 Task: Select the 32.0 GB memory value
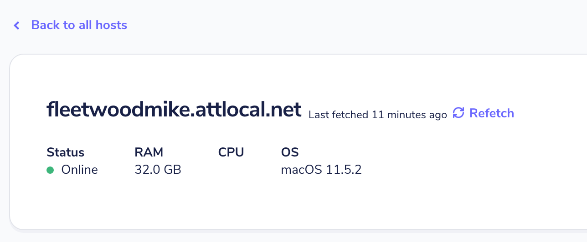coord(158,170)
